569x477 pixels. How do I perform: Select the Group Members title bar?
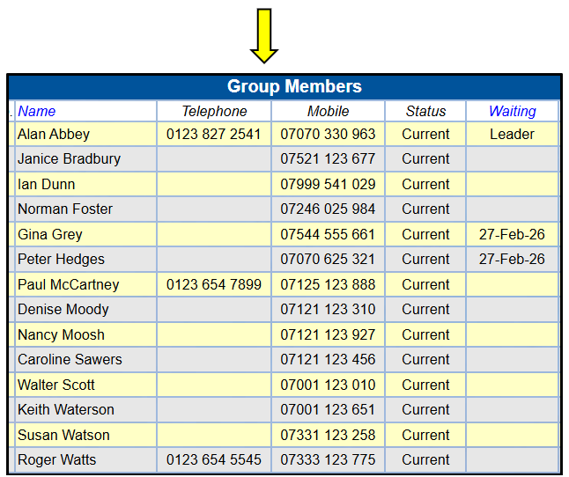coord(284,86)
